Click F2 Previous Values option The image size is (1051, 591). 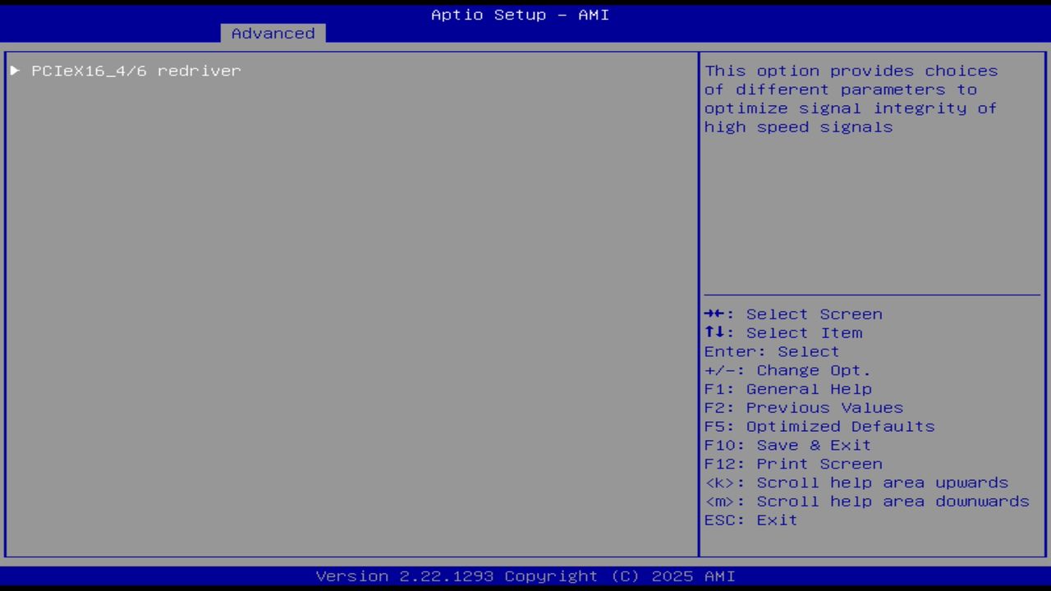tap(803, 407)
